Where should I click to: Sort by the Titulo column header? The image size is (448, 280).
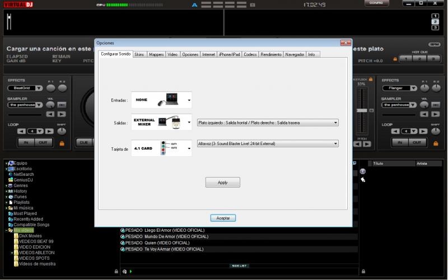394,164
